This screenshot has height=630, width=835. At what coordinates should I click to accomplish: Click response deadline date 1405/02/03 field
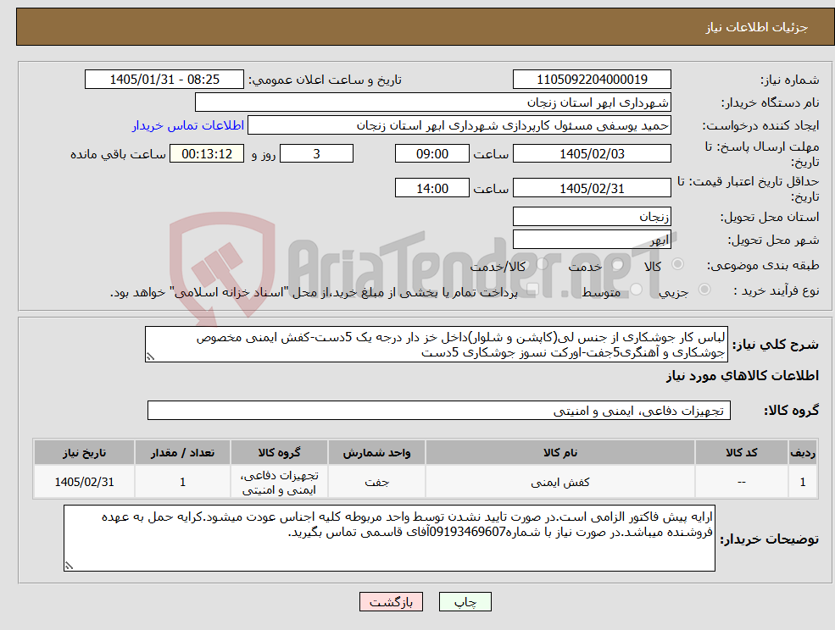tap(592, 154)
